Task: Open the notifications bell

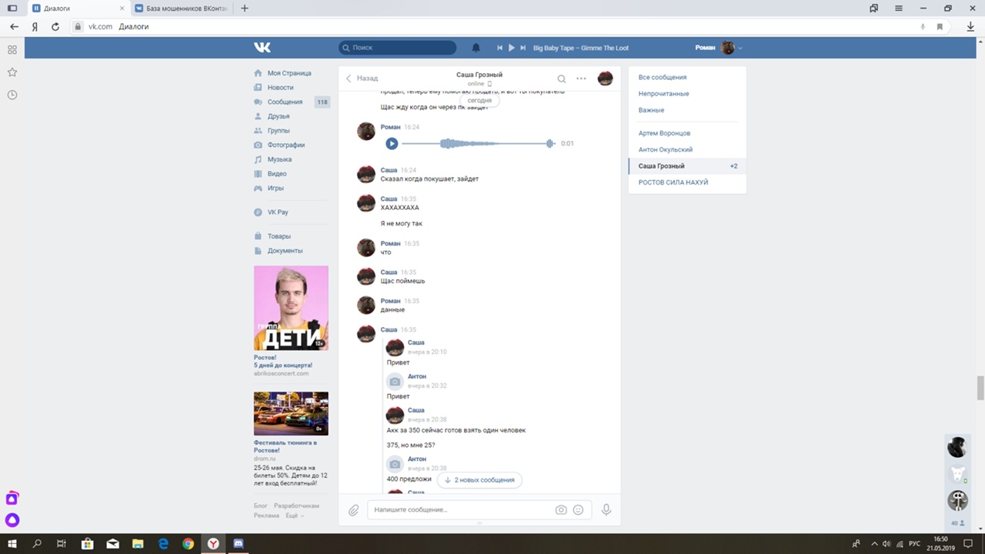Action: coord(476,48)
